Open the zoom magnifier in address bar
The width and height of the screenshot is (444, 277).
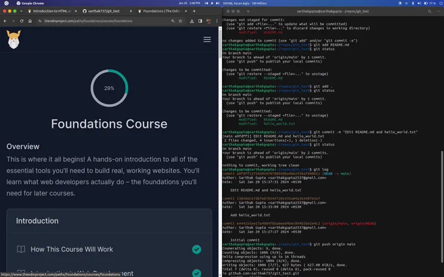point(173,21)
